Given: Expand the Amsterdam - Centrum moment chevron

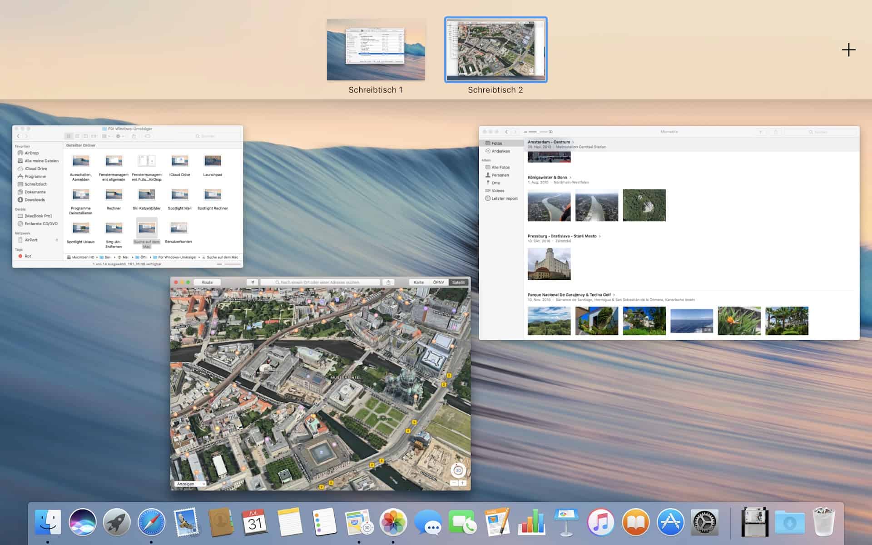Looking at the screenshot, I should pos(573,142).
